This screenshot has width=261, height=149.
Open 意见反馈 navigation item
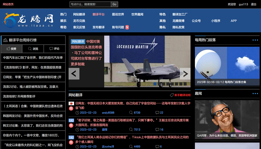click(79, 27)
